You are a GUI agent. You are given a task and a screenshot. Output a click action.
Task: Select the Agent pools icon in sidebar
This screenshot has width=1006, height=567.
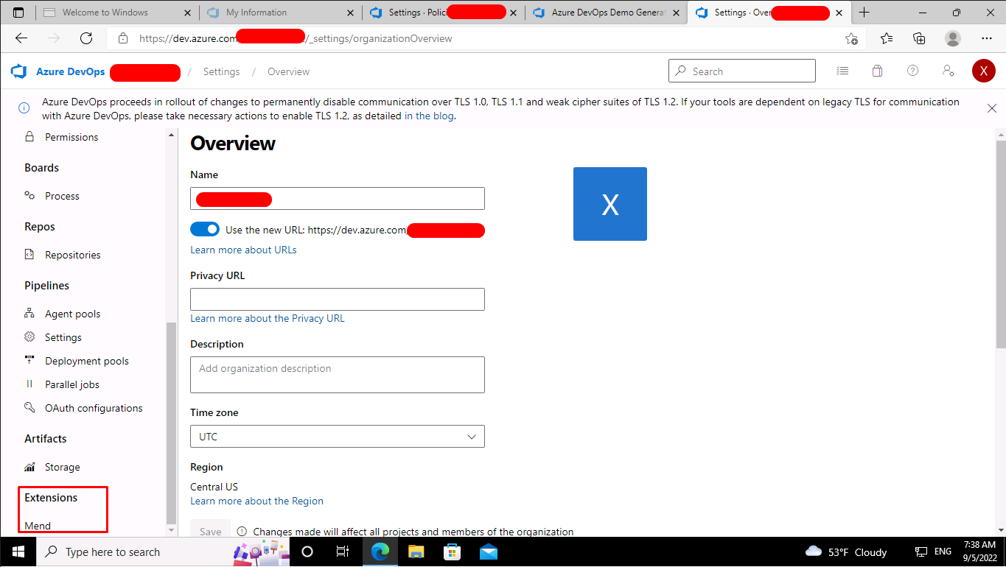[29, 313]
